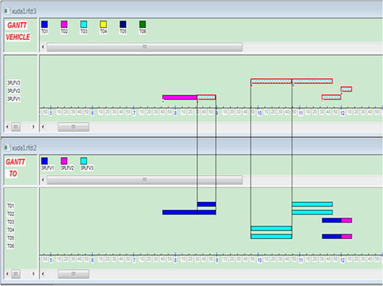Click right arrow of vehicle row-label scrollbar
This screenshot has width=383, height=286.
click(33, 127)
